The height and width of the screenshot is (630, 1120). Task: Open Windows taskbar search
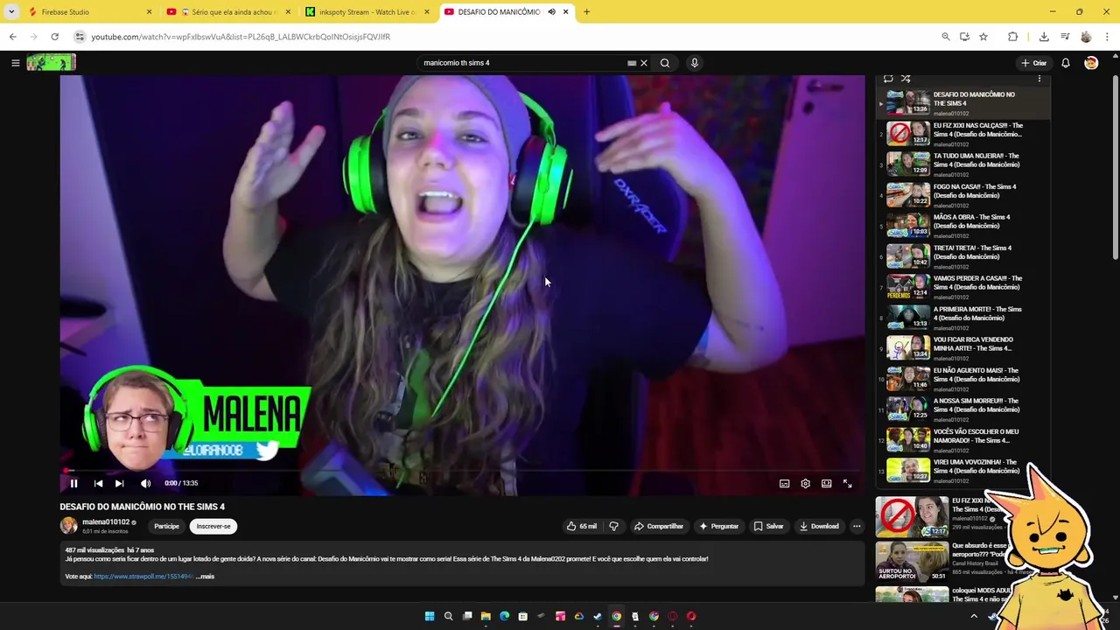pyautogui.click(x=448, y=616)
